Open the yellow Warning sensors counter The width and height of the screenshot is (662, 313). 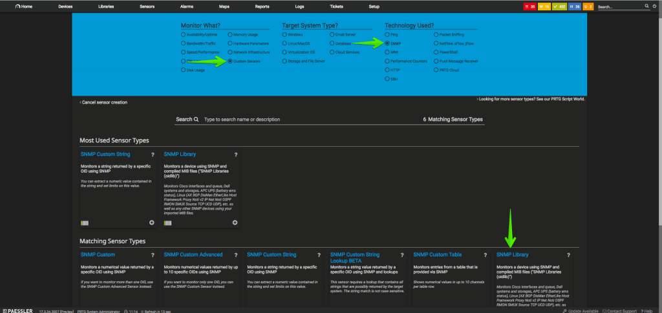[x=544, y=6]
